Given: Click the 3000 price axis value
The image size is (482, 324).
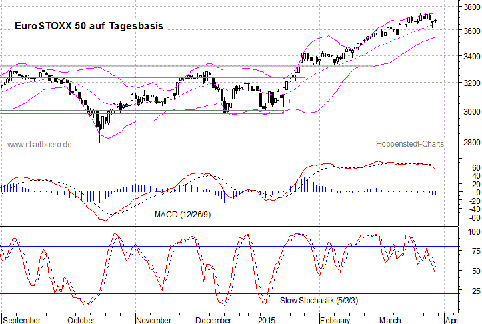Looking at the screenshot, I should tap(472, 111).
